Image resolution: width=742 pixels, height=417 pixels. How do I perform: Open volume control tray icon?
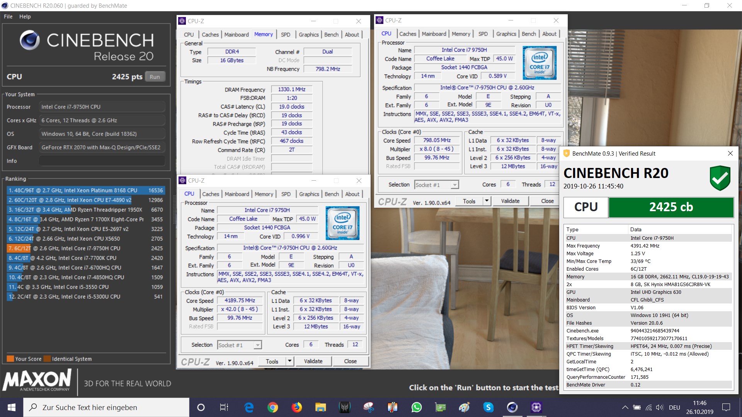pos(660,407)
